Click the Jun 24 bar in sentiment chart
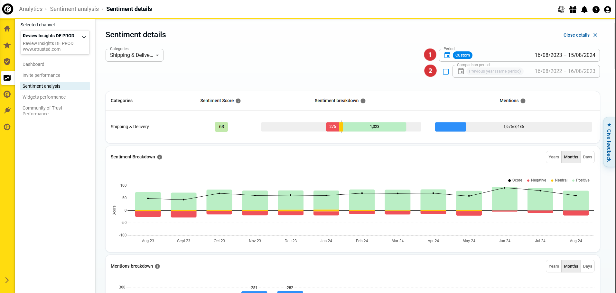 504,199
